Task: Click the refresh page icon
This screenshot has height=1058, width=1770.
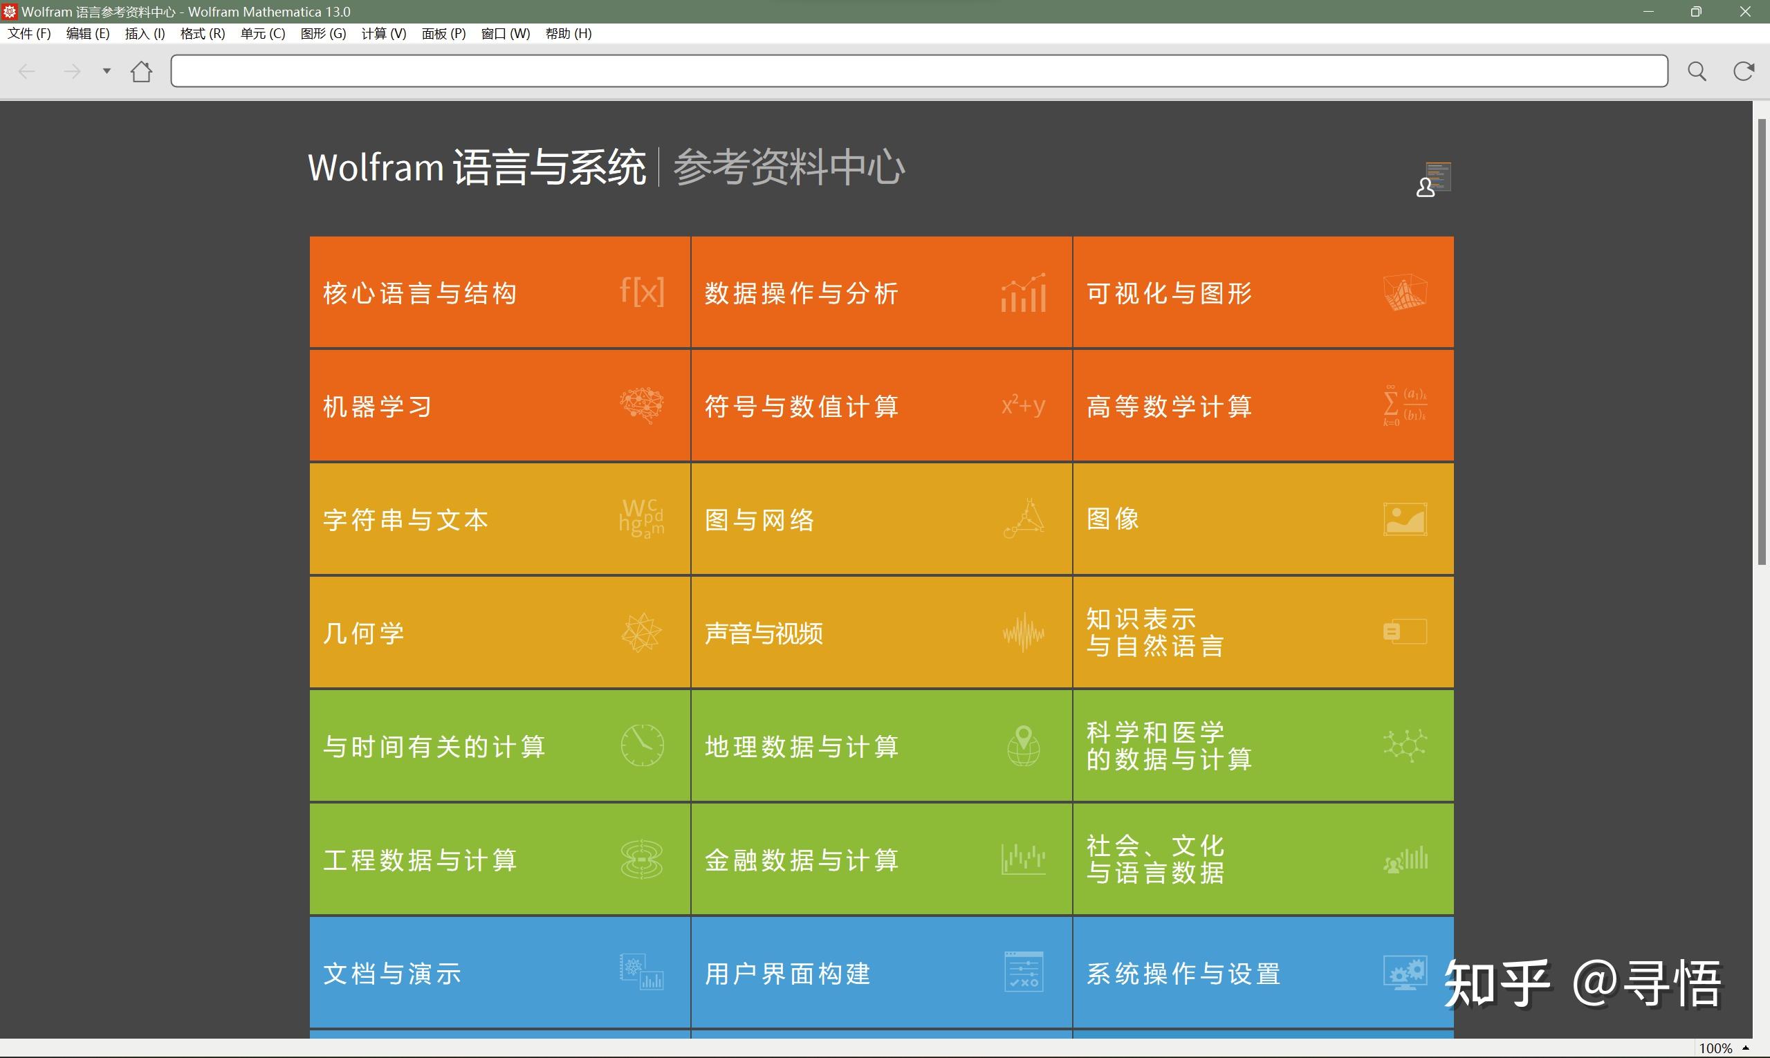Action: (x=1744, y=71)
